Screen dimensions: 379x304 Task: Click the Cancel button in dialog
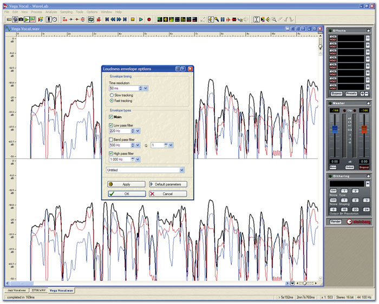point(168,194)
